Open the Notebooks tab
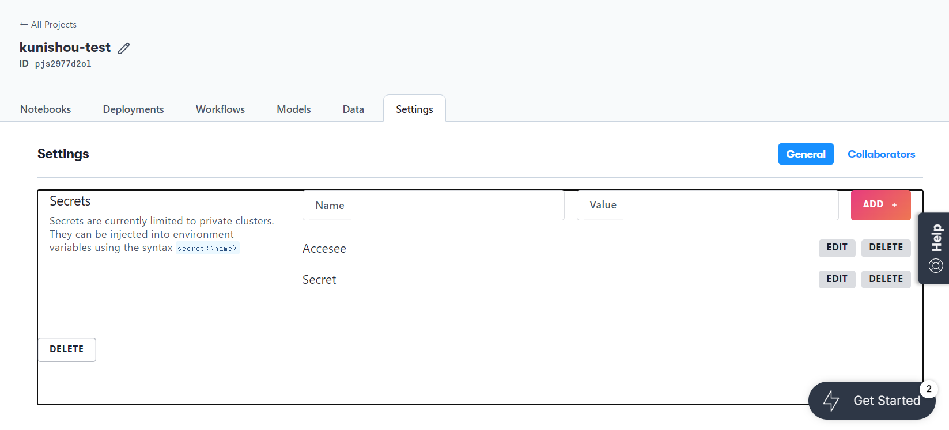The width and height of the screenshot is (949, 430). tap(46, 109)
